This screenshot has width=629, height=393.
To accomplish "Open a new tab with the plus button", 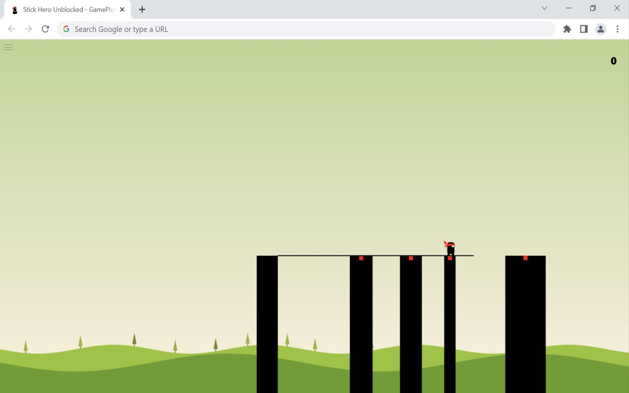I will (142, 9).
